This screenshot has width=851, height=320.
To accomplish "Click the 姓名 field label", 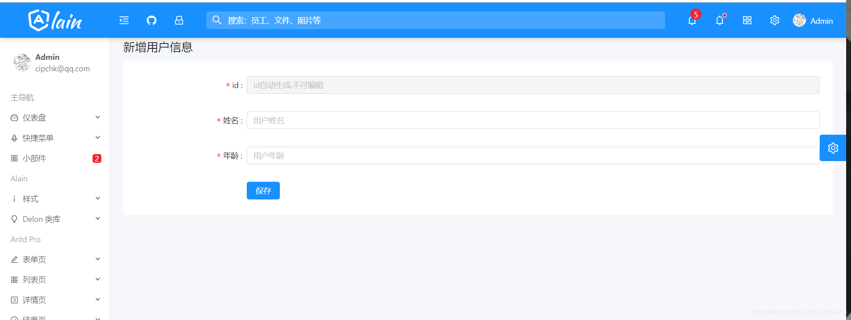I will coord(230,120).
